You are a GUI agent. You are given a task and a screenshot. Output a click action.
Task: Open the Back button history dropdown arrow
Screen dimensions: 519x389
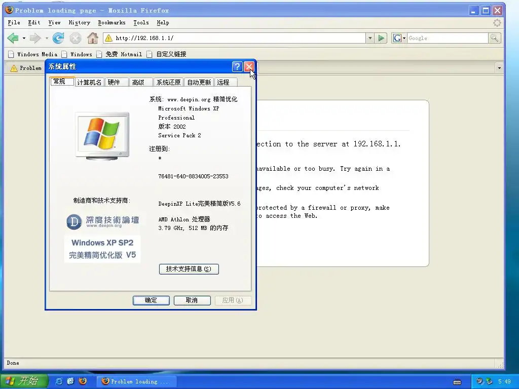(x=24, y=38)
